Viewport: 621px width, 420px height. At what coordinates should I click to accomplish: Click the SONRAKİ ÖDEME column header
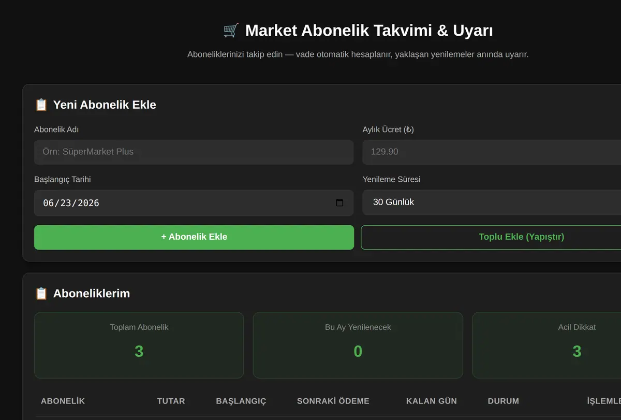point(333,401)
